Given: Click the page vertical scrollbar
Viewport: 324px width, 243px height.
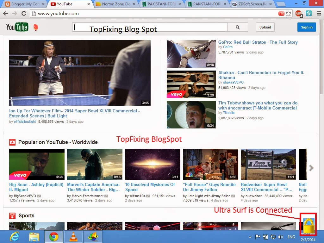Looking at the screenshot, I should [x=322, y=57].
